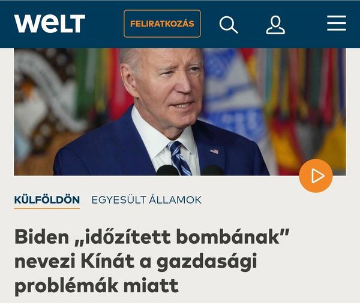
Task: Open the search magnifier icon
Action: (229, 25)
